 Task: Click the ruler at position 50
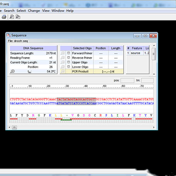[x=104, y=86]
